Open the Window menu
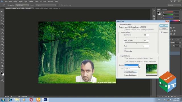 coord(51,2)
